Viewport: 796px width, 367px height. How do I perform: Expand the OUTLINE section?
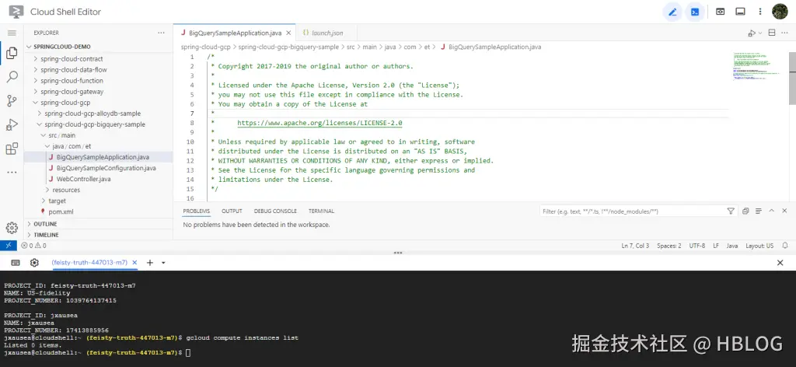(99, 224)
